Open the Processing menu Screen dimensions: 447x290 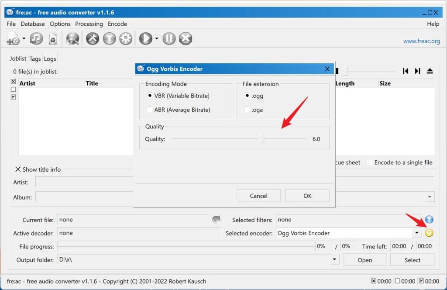(89, 24)
